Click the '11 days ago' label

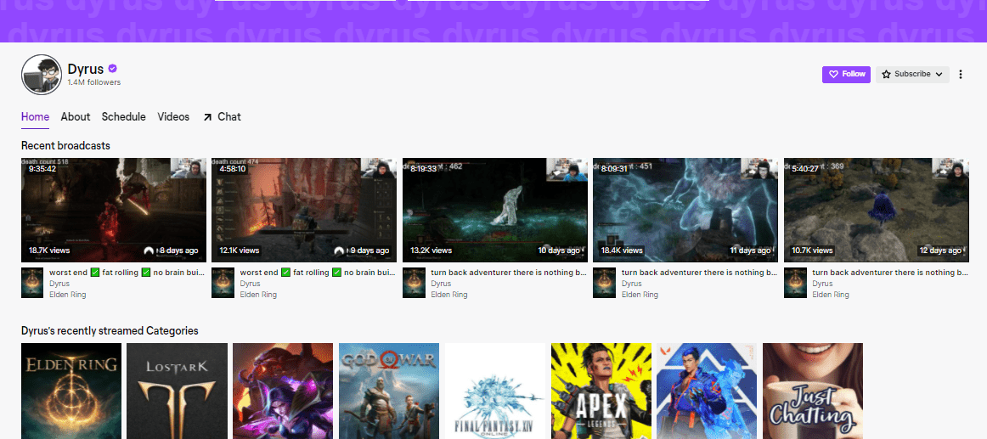[750, 250]
